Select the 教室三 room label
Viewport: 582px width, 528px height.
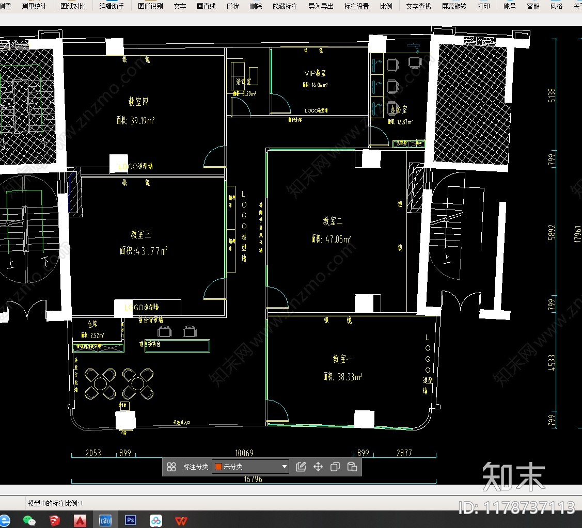coord(140,234)
